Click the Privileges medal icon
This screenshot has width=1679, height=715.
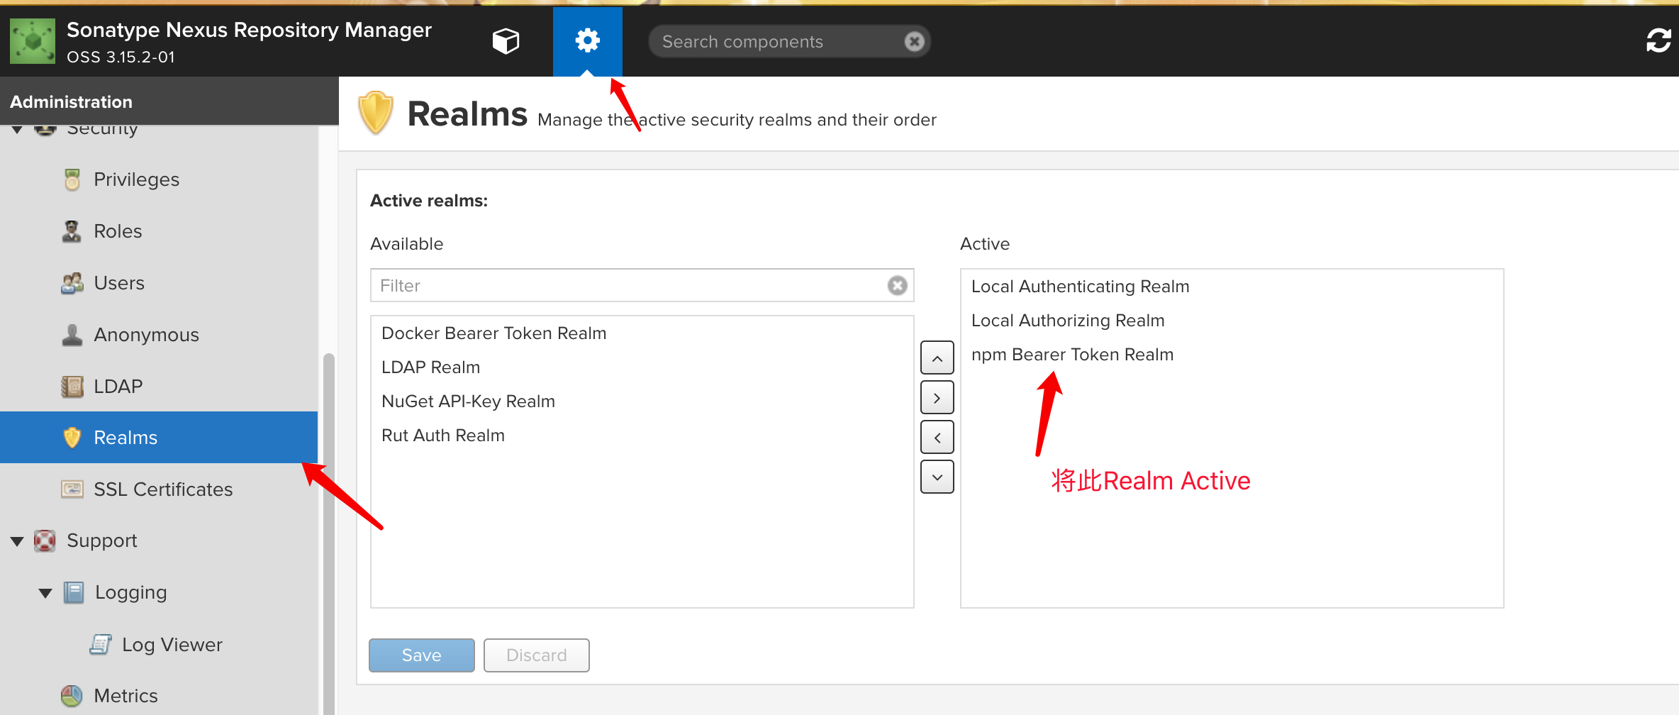(x=72, y=179)
